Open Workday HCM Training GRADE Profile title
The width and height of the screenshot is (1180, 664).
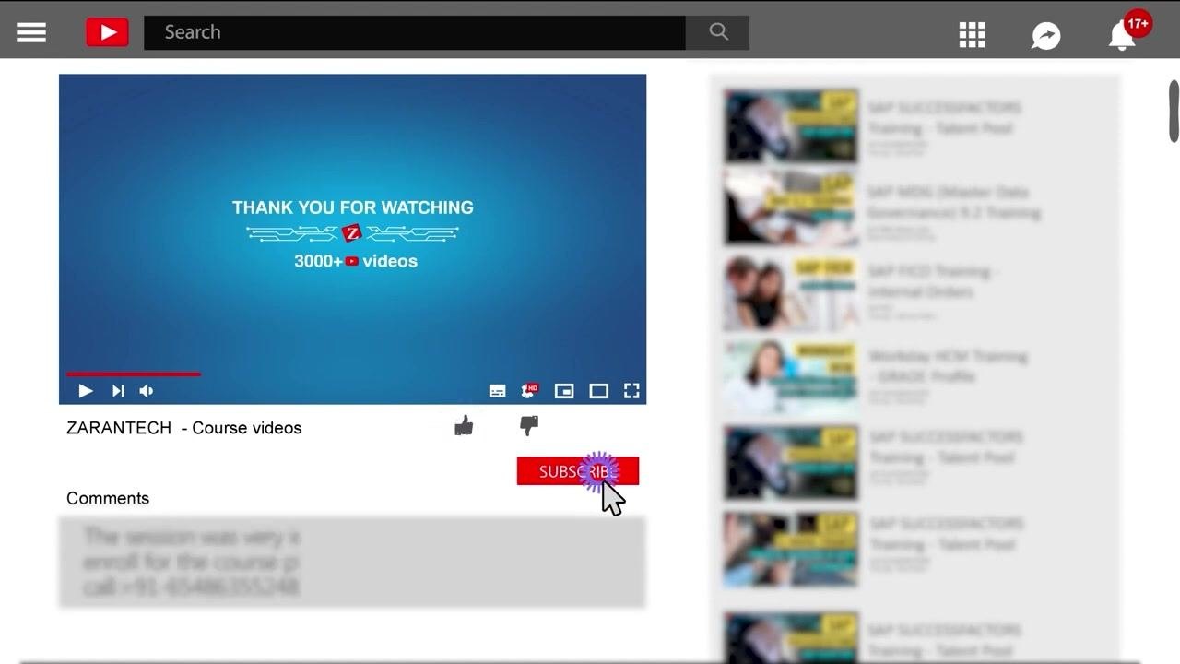coord(949,366)
